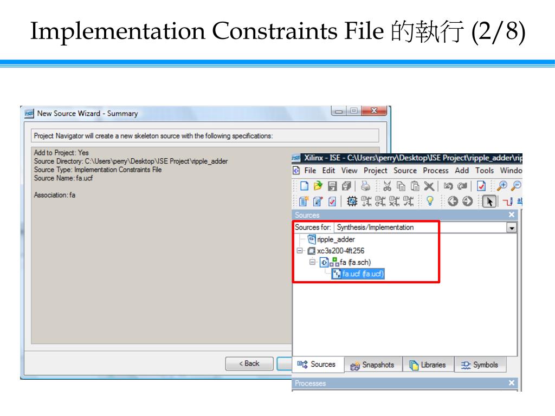Close the Processes panel
555x416 pixels.
click(x=512, y=383)
